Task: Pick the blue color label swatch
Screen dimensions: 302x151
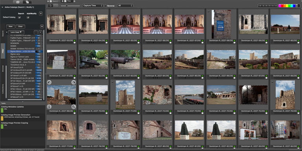Action: pyautogui.click(x=294, y=6)
